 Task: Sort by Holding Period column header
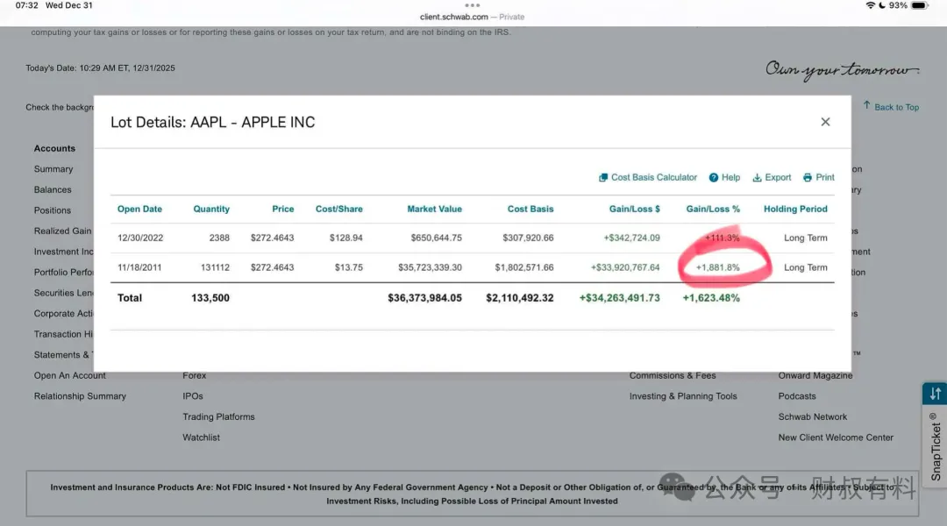795,209
